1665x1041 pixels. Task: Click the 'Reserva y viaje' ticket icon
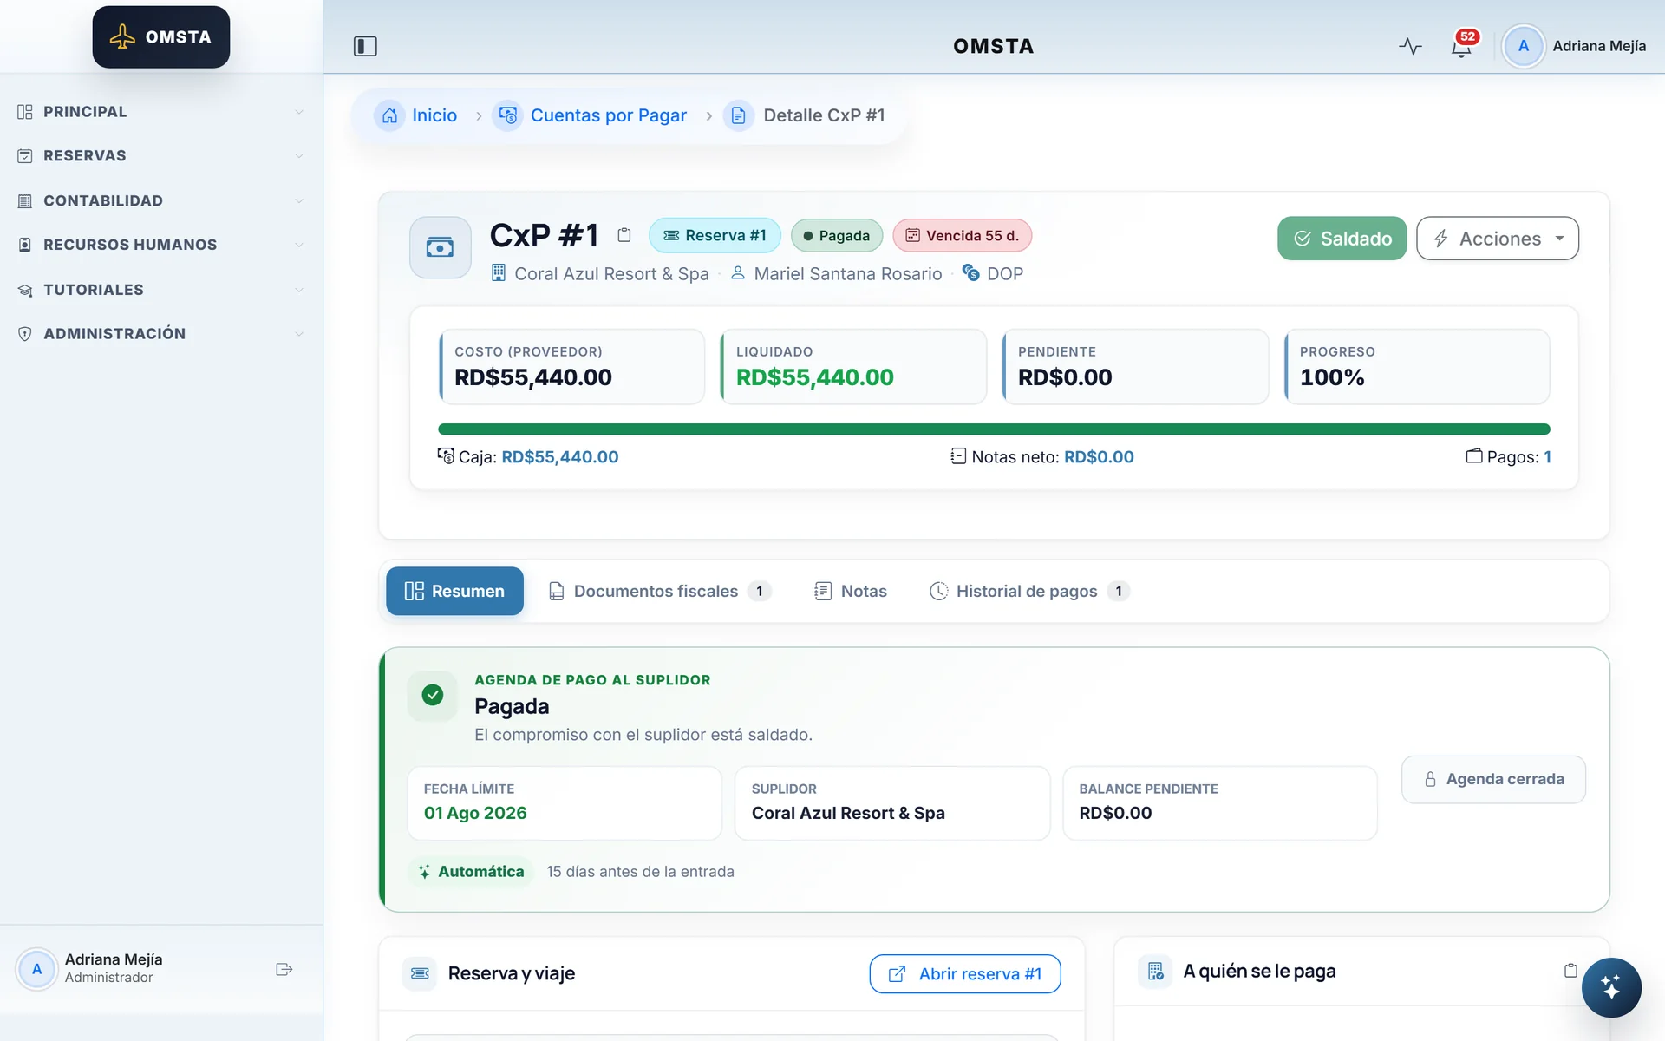pos(420,973)
